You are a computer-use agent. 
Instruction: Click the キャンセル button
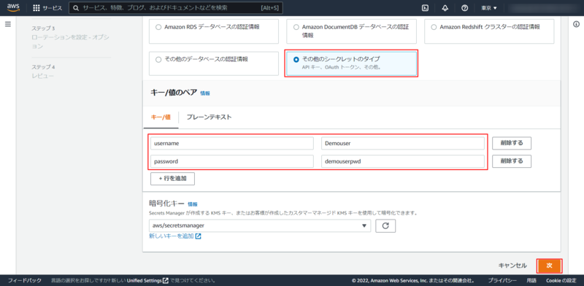pyautogui.click(x=512, y=266)
